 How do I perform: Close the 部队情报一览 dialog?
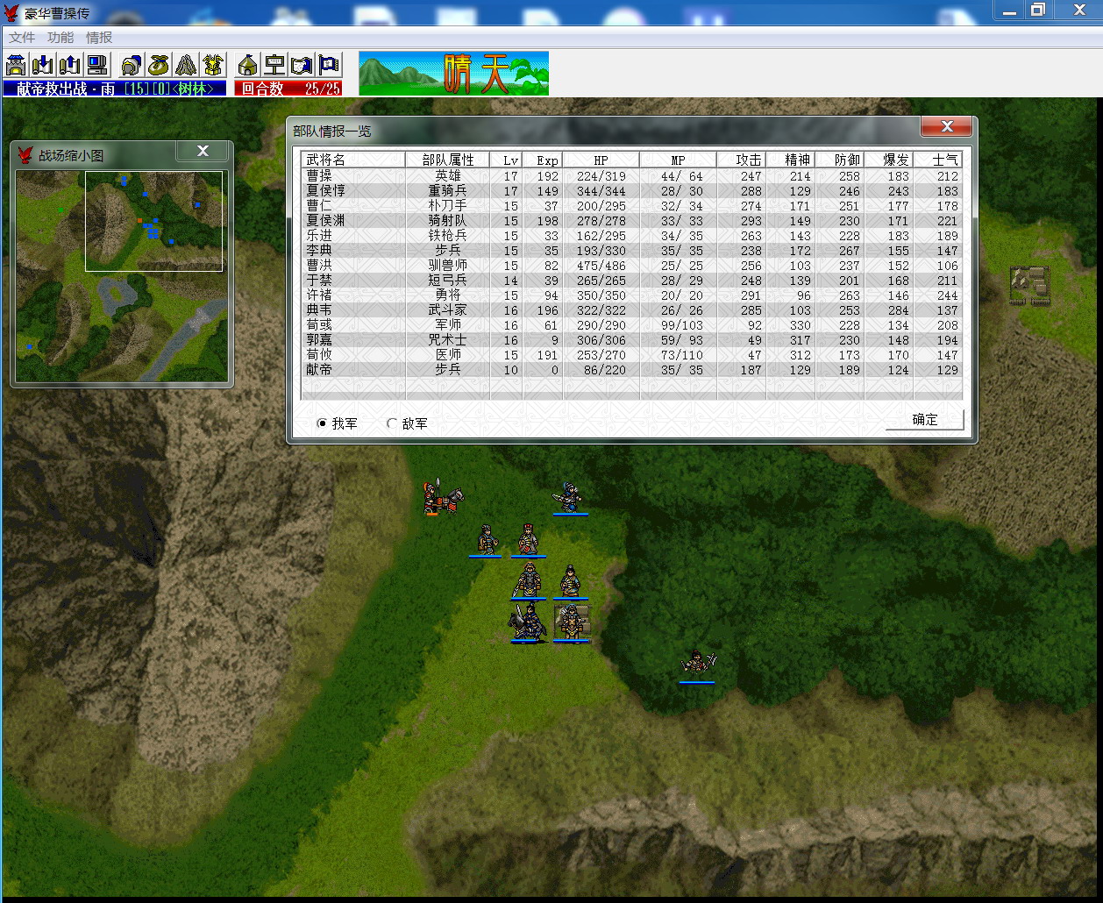946,127
